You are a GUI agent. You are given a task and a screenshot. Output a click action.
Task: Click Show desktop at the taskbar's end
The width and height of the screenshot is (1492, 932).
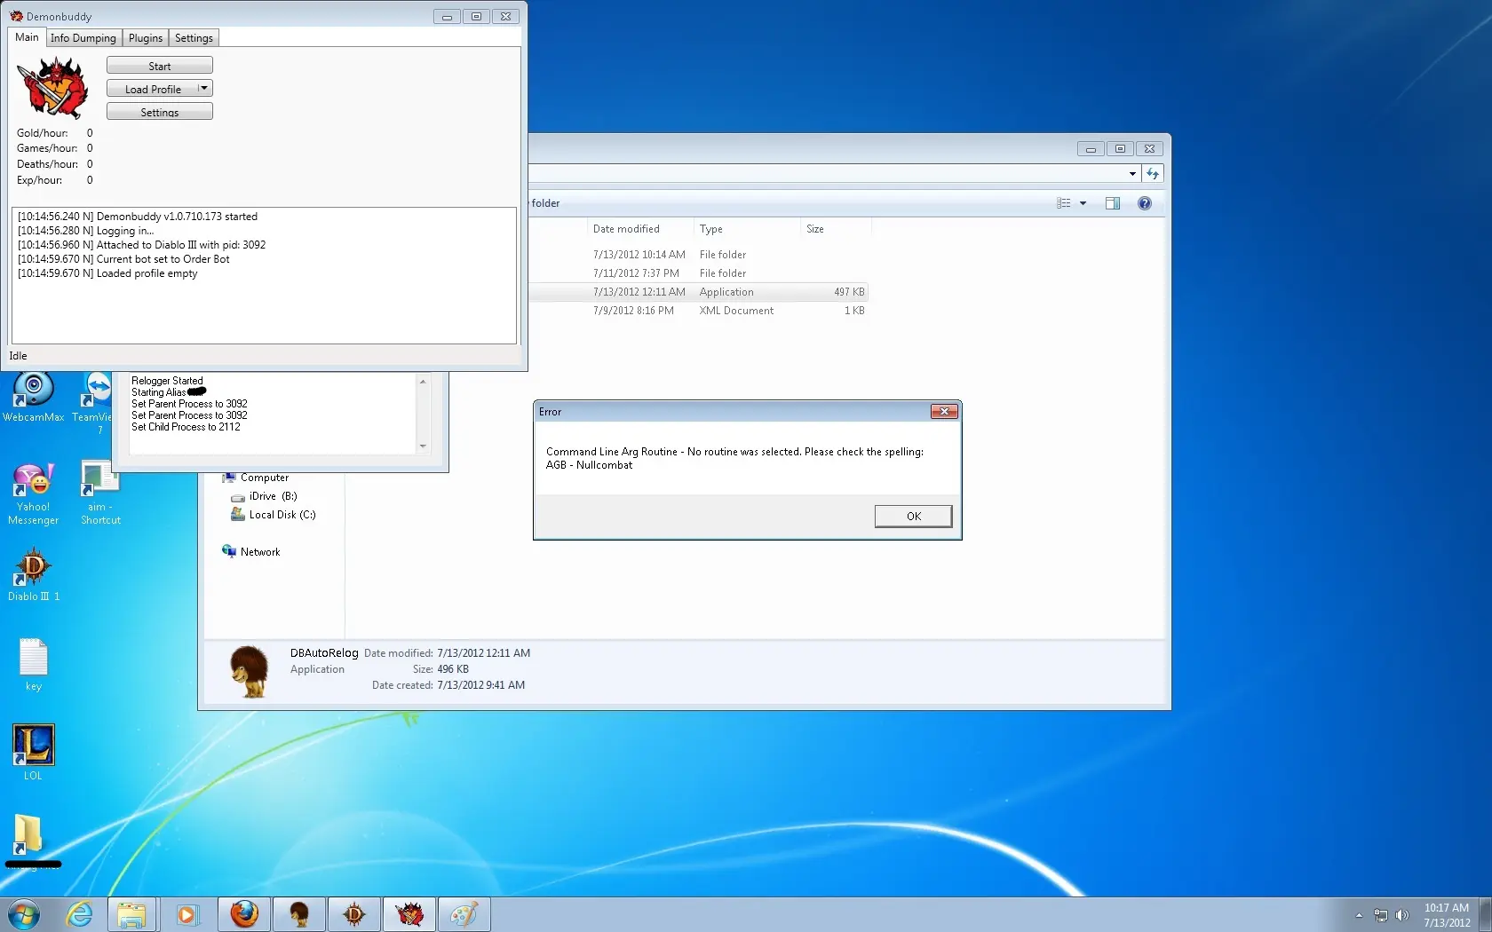click(1485, 915)
